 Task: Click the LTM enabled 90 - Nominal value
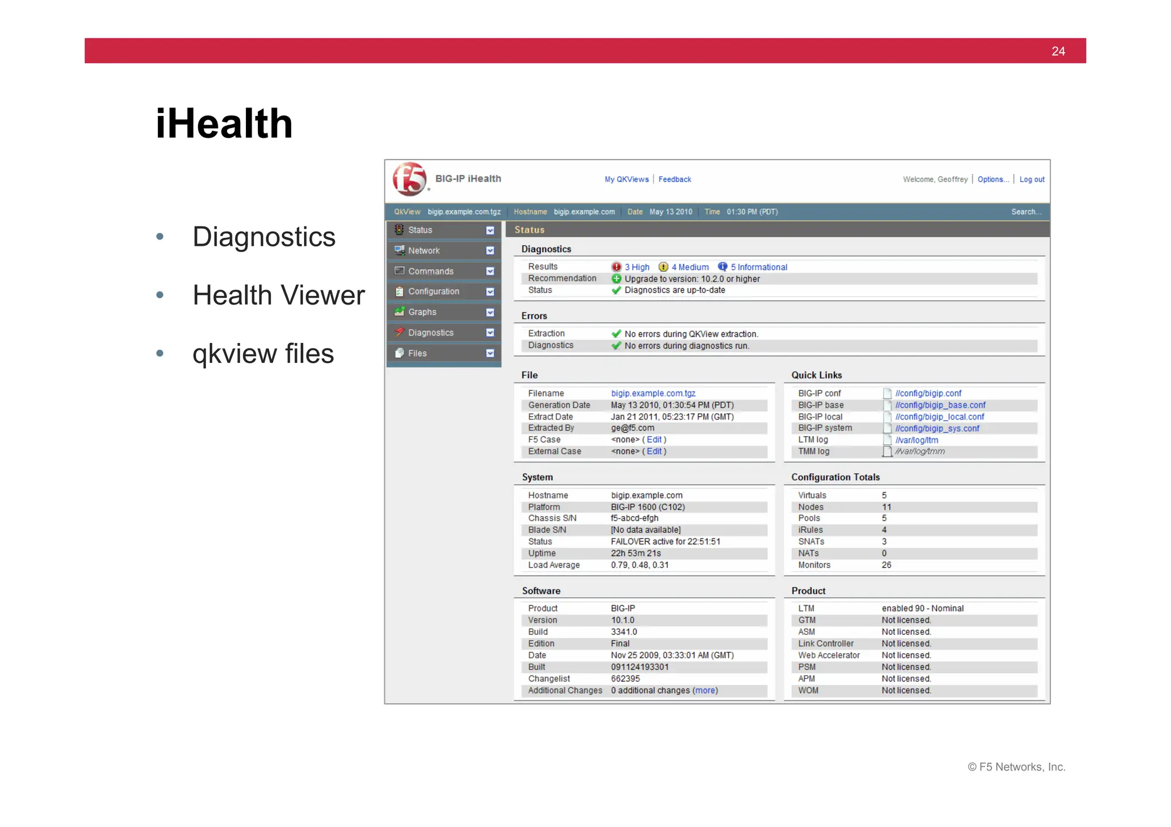click(922, 608)
